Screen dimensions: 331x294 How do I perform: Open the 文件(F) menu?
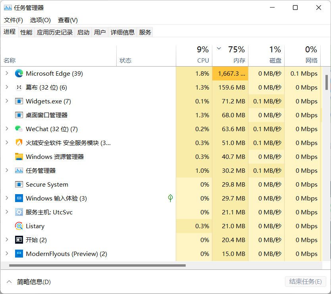[x=13, y=20]
